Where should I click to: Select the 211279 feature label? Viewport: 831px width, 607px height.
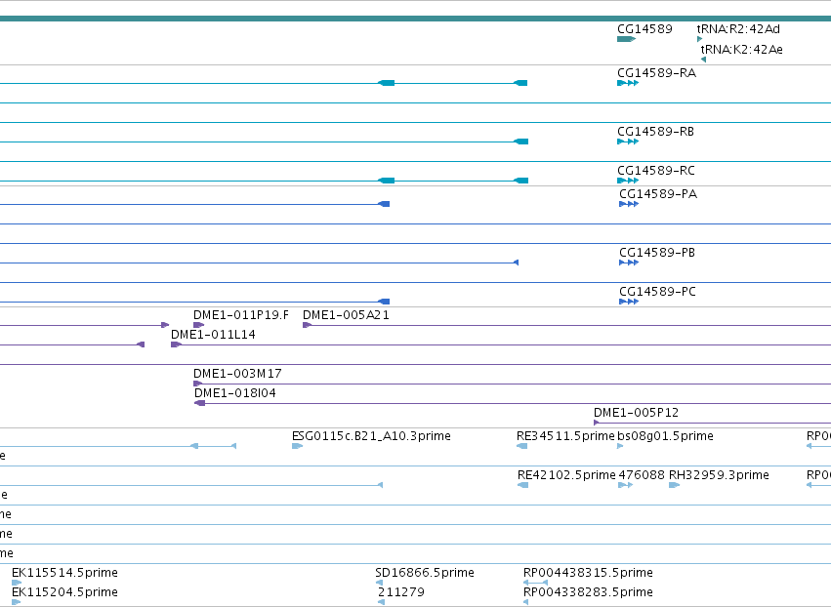click(x=401, y=592)
